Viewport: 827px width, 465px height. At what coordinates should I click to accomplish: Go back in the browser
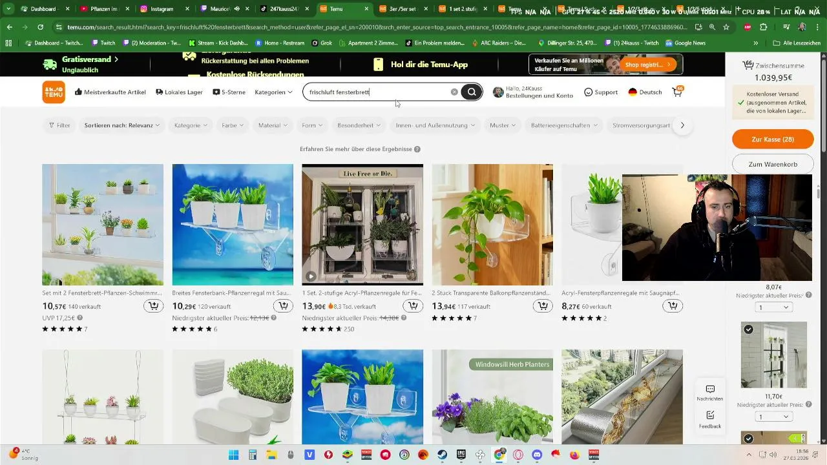pyautogui.click(x=10, y=27)
